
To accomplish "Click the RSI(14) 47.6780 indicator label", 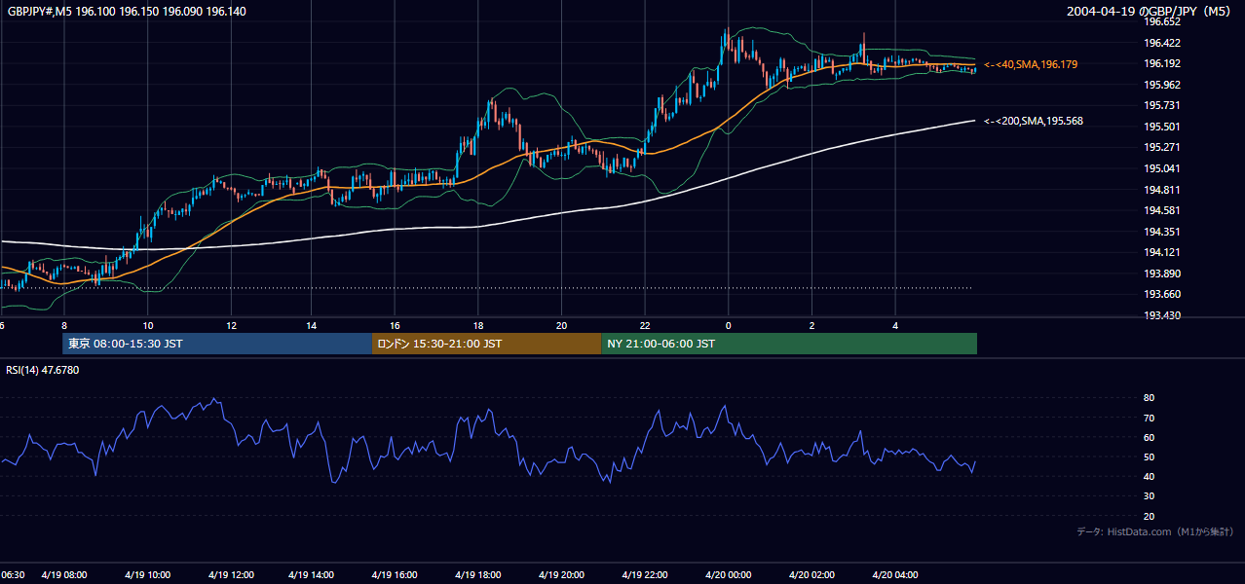I will pyautogui.click(x=43, y=370).
